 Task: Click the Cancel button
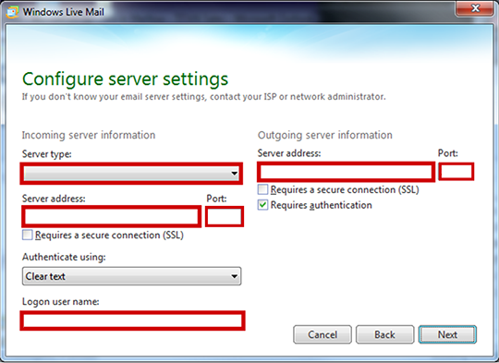(x=323, y=334)
